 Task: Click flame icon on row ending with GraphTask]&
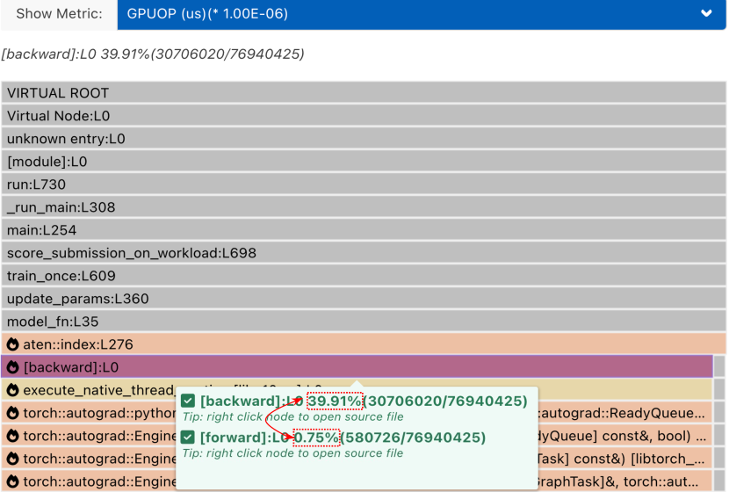point(13,481)
